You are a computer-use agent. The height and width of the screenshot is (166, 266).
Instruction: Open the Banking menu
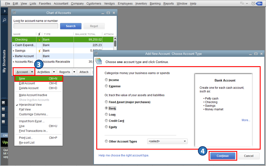[x=155, y=3]
